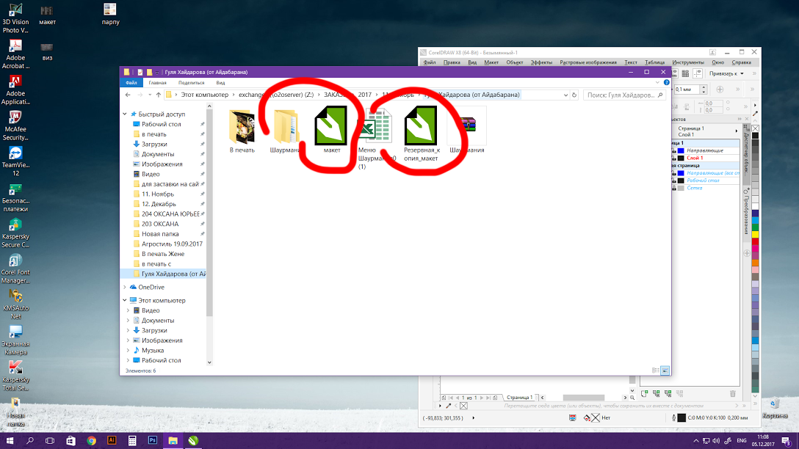
Task: Click 2017 in the address breadcrumb
Action: [365, 95]
